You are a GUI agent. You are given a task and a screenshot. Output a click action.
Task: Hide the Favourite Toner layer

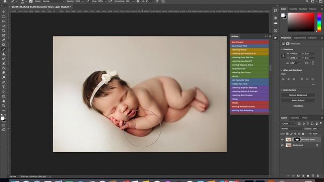[282, 140]
